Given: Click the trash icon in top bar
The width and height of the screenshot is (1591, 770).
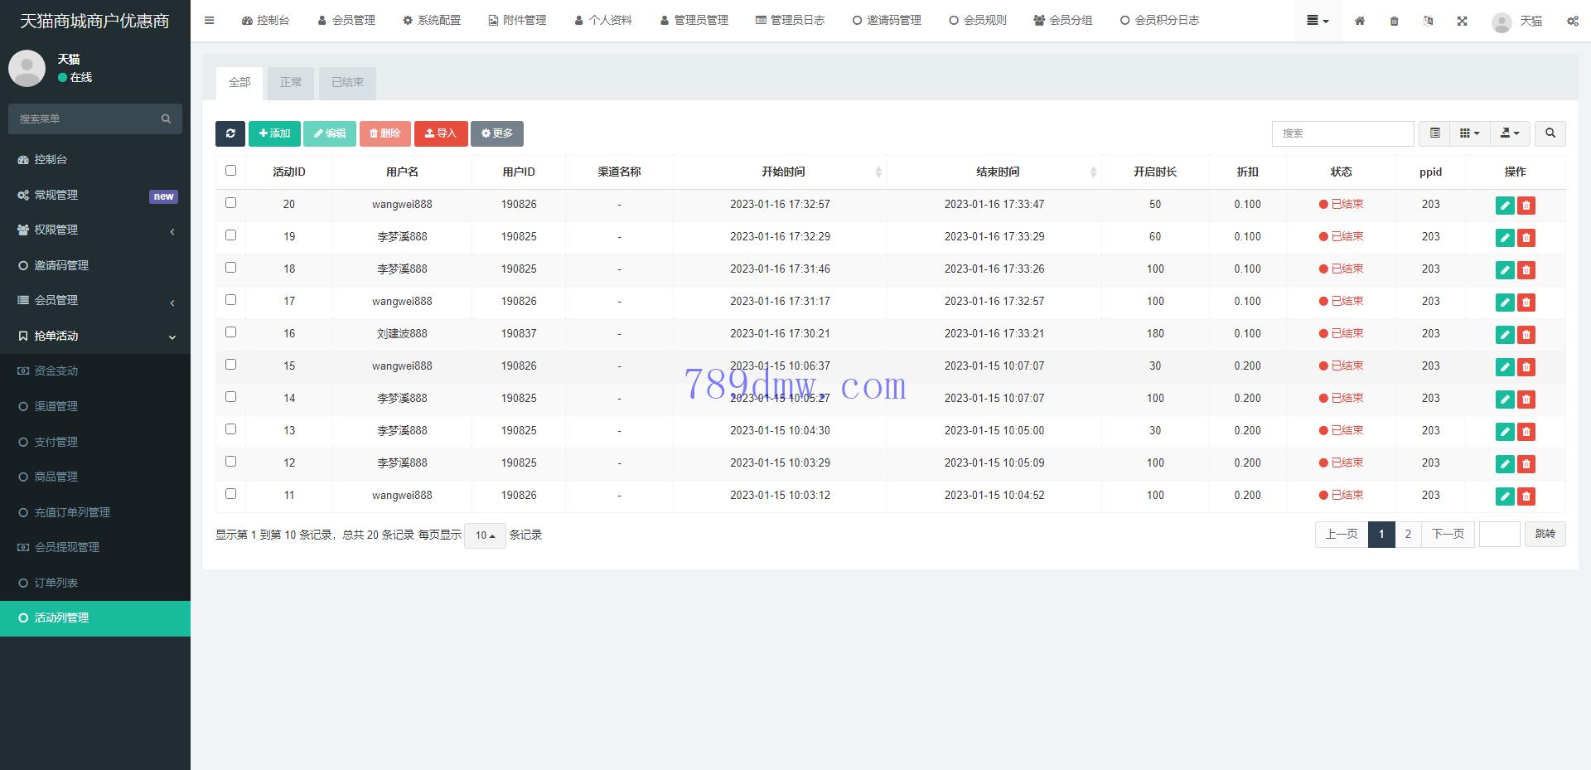Looking at the screenshot, I should pos(1394,21).
